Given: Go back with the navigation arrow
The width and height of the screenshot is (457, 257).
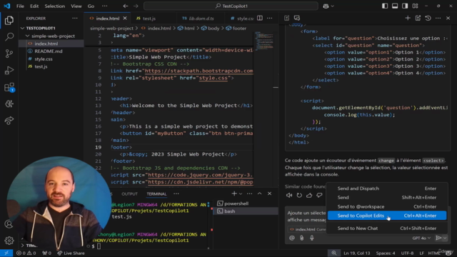Looking at the screenshot, I should click(126, 6).
